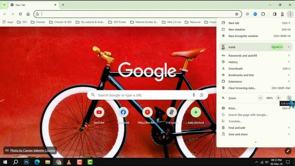Select New window in Chrome menu

tap(256, 30)
